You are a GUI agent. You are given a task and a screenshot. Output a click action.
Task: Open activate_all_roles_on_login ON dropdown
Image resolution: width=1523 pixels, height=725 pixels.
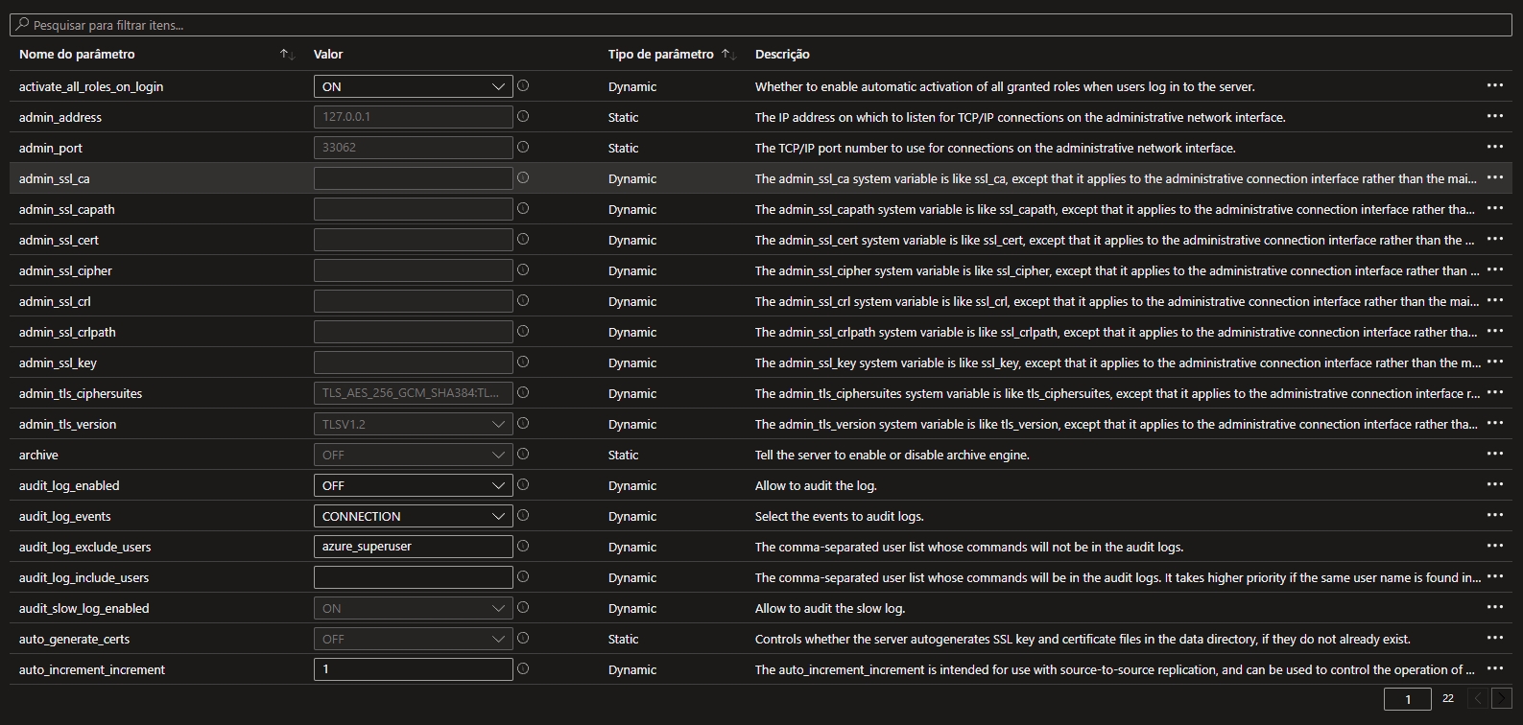coord(413,86)
